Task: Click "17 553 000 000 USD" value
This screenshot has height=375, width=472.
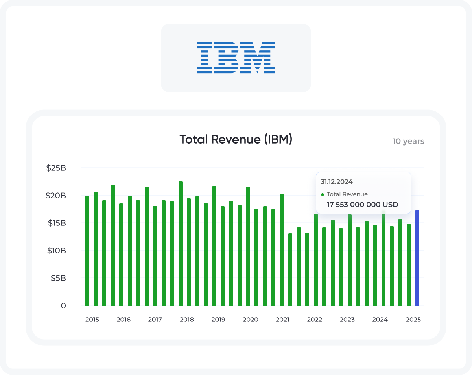Action: coord(363,205)
